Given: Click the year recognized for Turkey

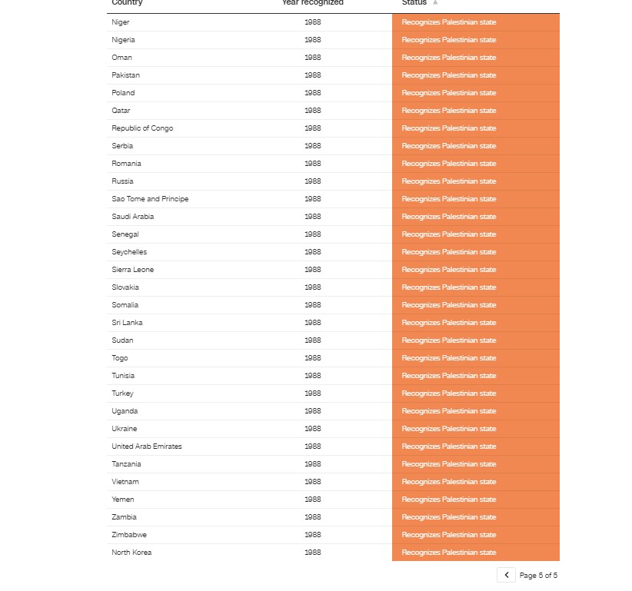Looking at the screenshot, I should [x=312, y=393].
